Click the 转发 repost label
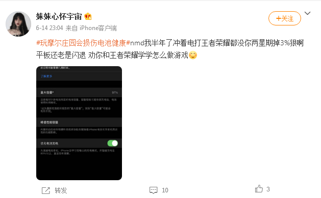 pos(61,190)
